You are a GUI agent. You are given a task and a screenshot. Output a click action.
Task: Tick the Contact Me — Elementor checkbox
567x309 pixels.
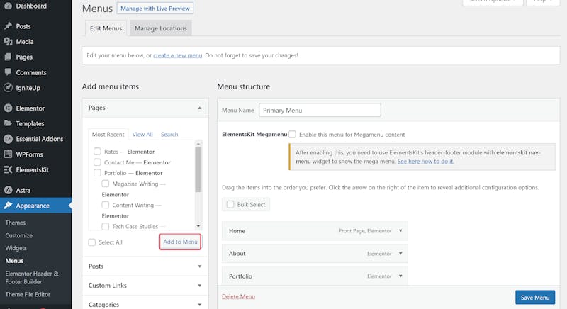pos(97,162)
